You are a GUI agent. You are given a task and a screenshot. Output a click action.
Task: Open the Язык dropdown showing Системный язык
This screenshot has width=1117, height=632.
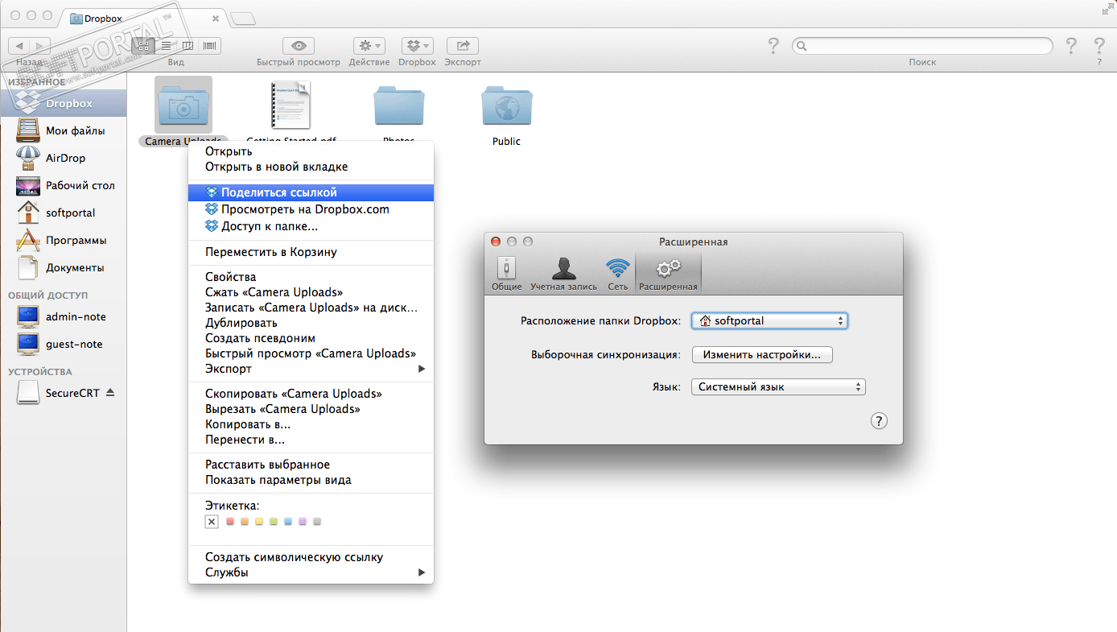[x=778, y=386]
